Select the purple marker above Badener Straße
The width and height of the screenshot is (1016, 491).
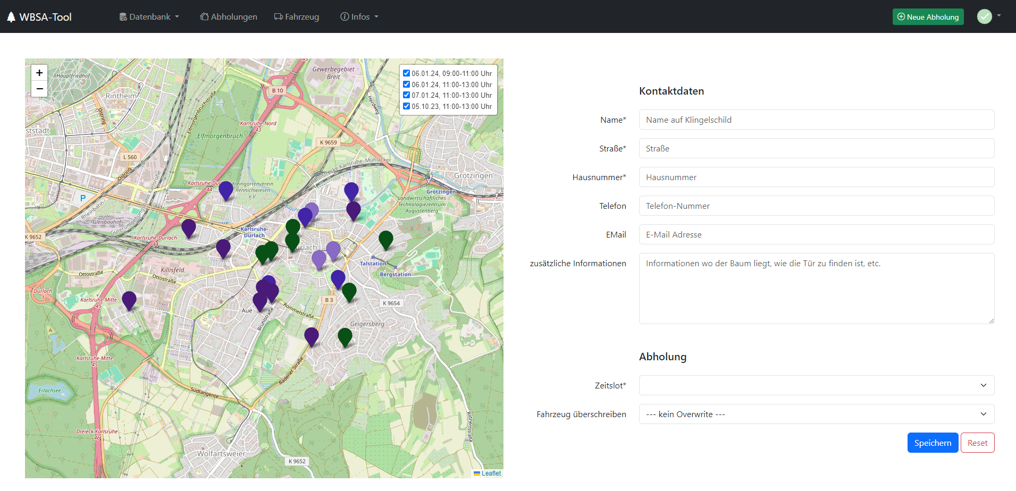[312, 337]
